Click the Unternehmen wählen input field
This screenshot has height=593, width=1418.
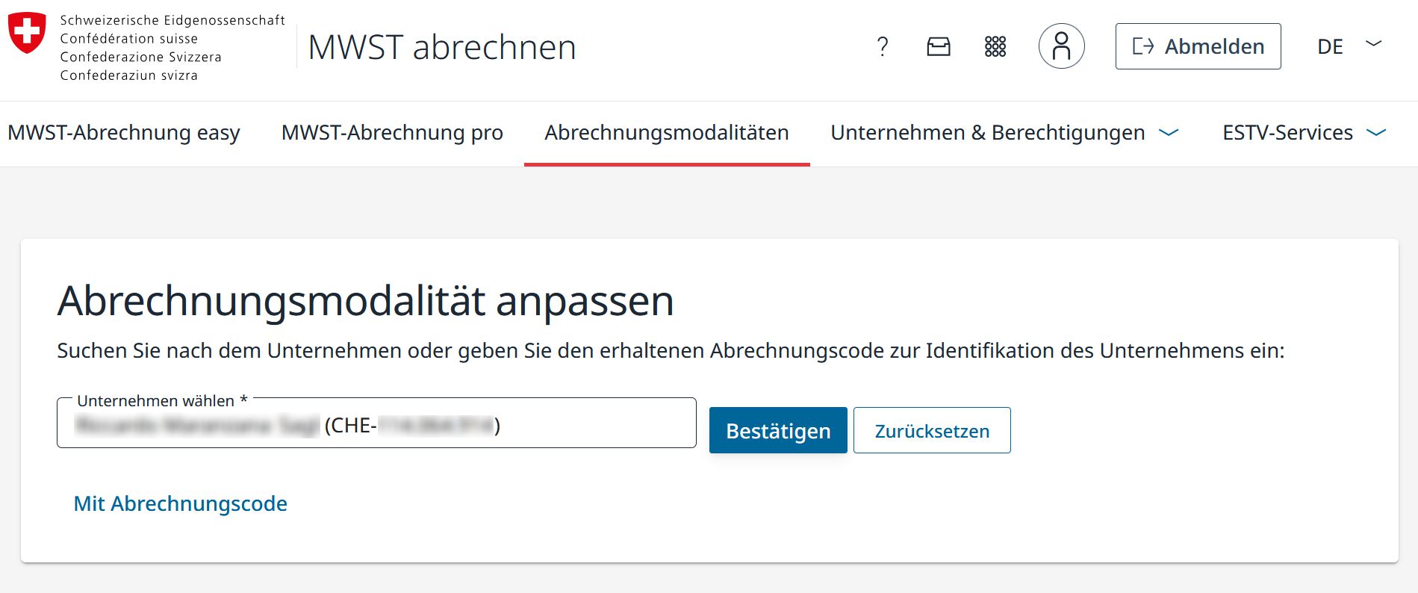376,423
